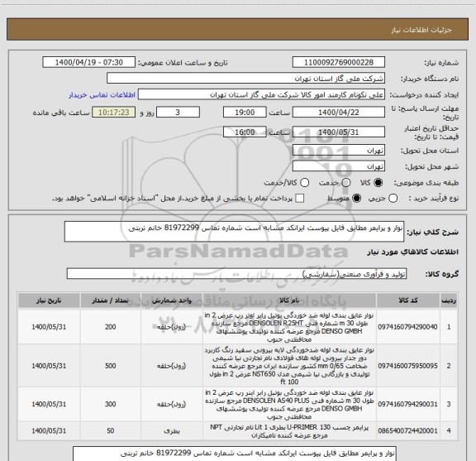The width and height of the screenshot is (476, 461).
Task: Click the announcement date field 1400/04/19 - 07:30
Action: click(x=88, y=62)
